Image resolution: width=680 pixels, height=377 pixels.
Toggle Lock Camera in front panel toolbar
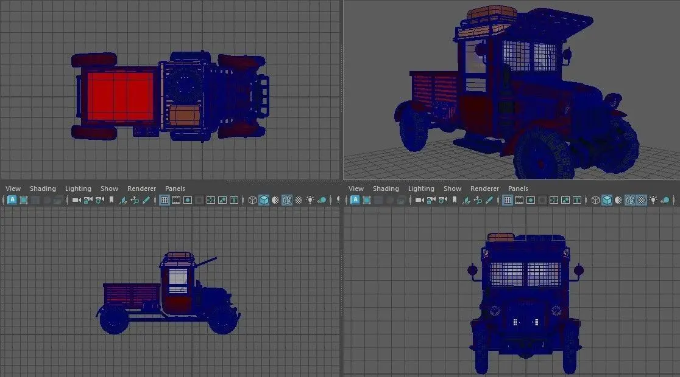pyautogui.click(x=431, y=200)
